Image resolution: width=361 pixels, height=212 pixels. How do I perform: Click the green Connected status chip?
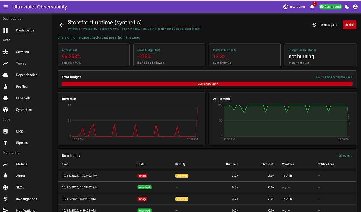(x=330, y=7)
